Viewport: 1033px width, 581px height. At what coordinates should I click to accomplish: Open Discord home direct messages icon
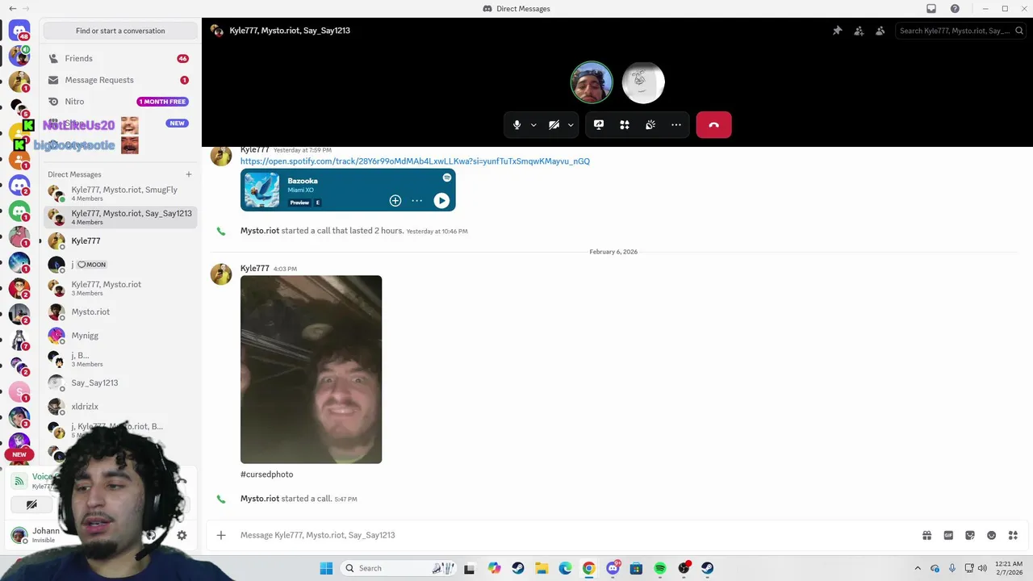(x=19, y=31)
